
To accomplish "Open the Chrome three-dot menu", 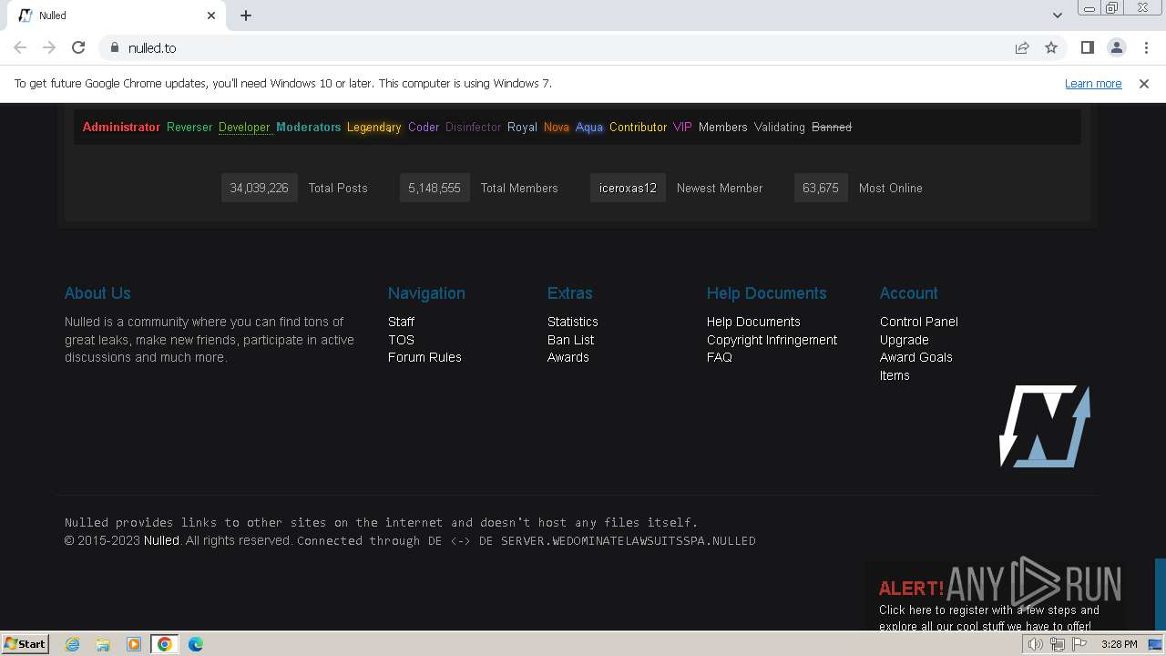I will click(x=1146, y=47).
